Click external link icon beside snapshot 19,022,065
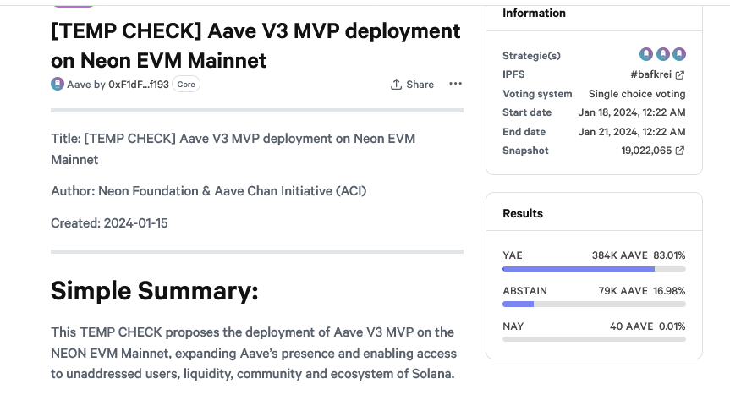 tap(680, 151)
